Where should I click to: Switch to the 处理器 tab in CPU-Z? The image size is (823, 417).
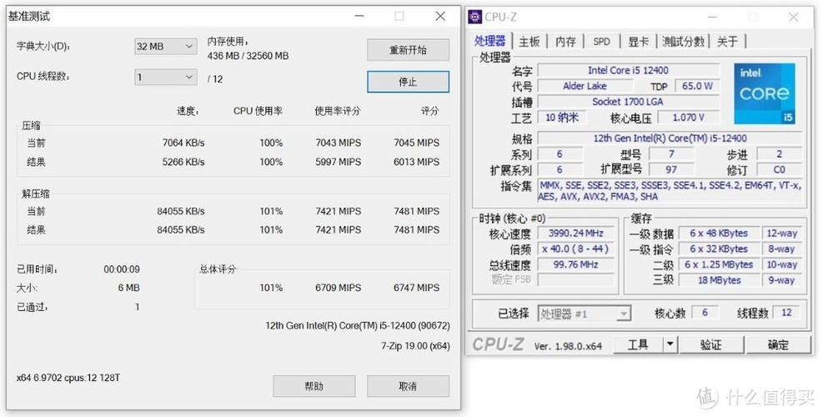[489, 41]
